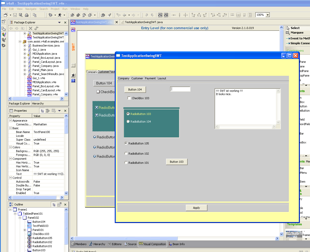Click the Run running-man toolbar icon
Image resolution: width=310 pixels, height=252 pixels.
pyautogui.click(x=60, y=15)
